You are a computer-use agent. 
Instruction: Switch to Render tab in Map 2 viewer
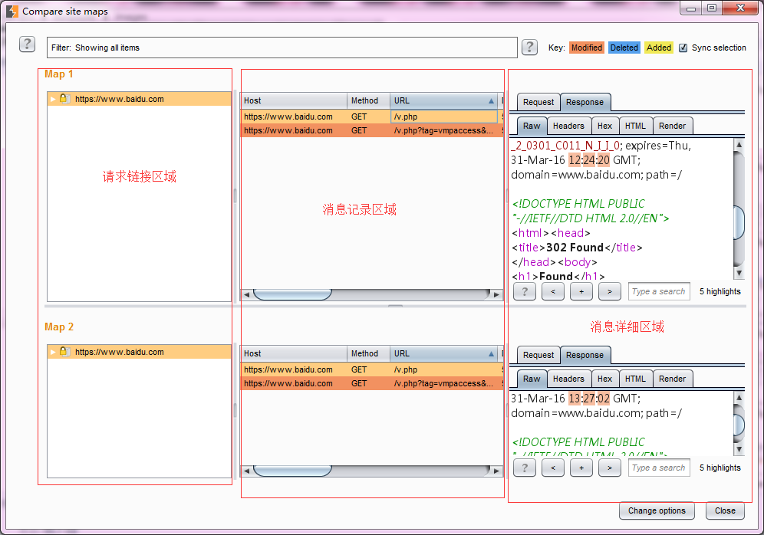pyautogui.click(x=673, y=379)
